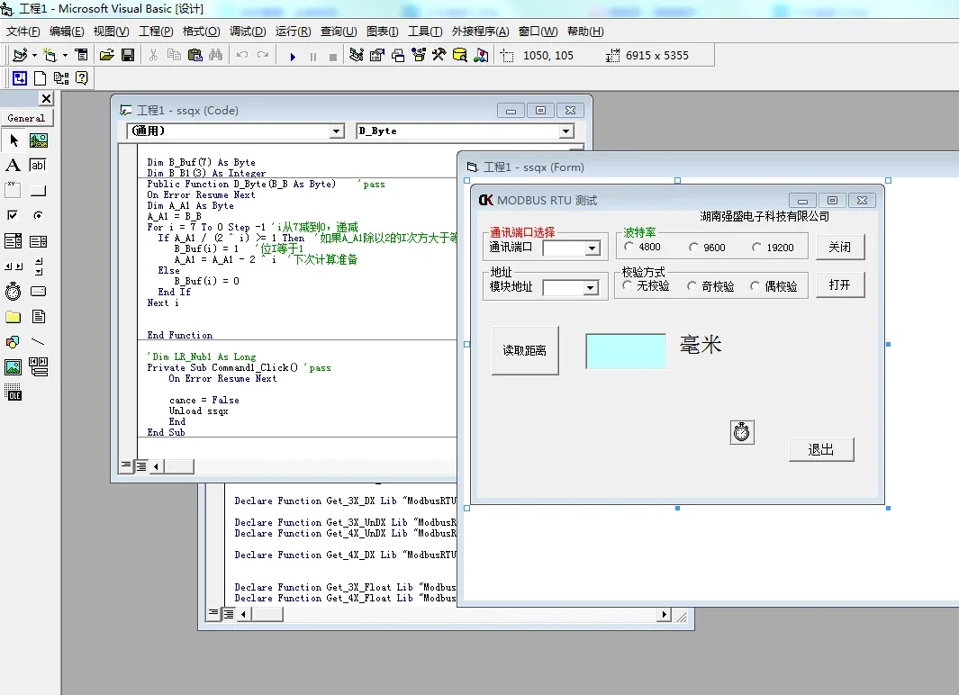The image size is (959, 695).
Task: Choose the 奇校验 parity option
Action: click(x=710, y=286)
